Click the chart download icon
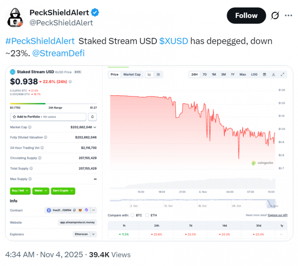298x266 pixels. click(273, 75)
